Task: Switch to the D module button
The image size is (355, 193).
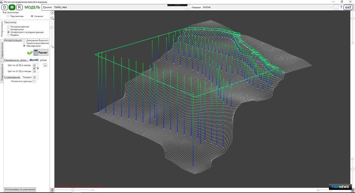Action: 5,7
